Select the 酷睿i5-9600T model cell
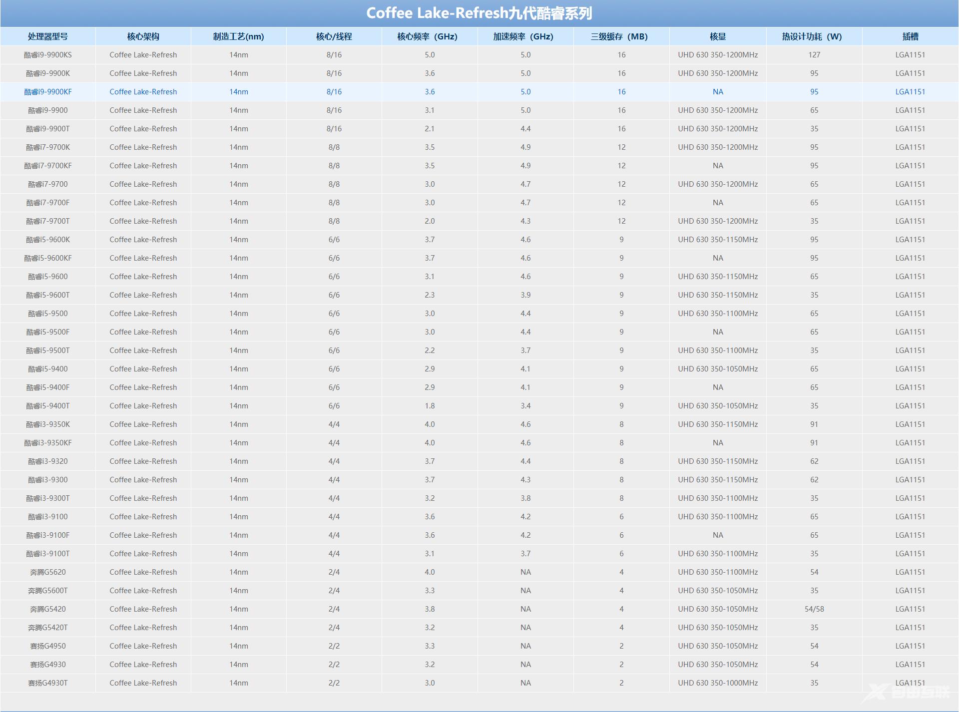Screen dimensions: 959x712 tap(48, 295)
